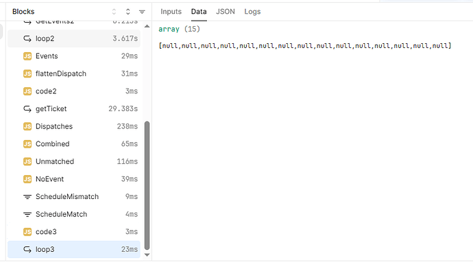Image resolution: width=473 pixels, height=267 pixels.
Task: Select the loop3 loop icon
Action: click(x=27, y=249)
